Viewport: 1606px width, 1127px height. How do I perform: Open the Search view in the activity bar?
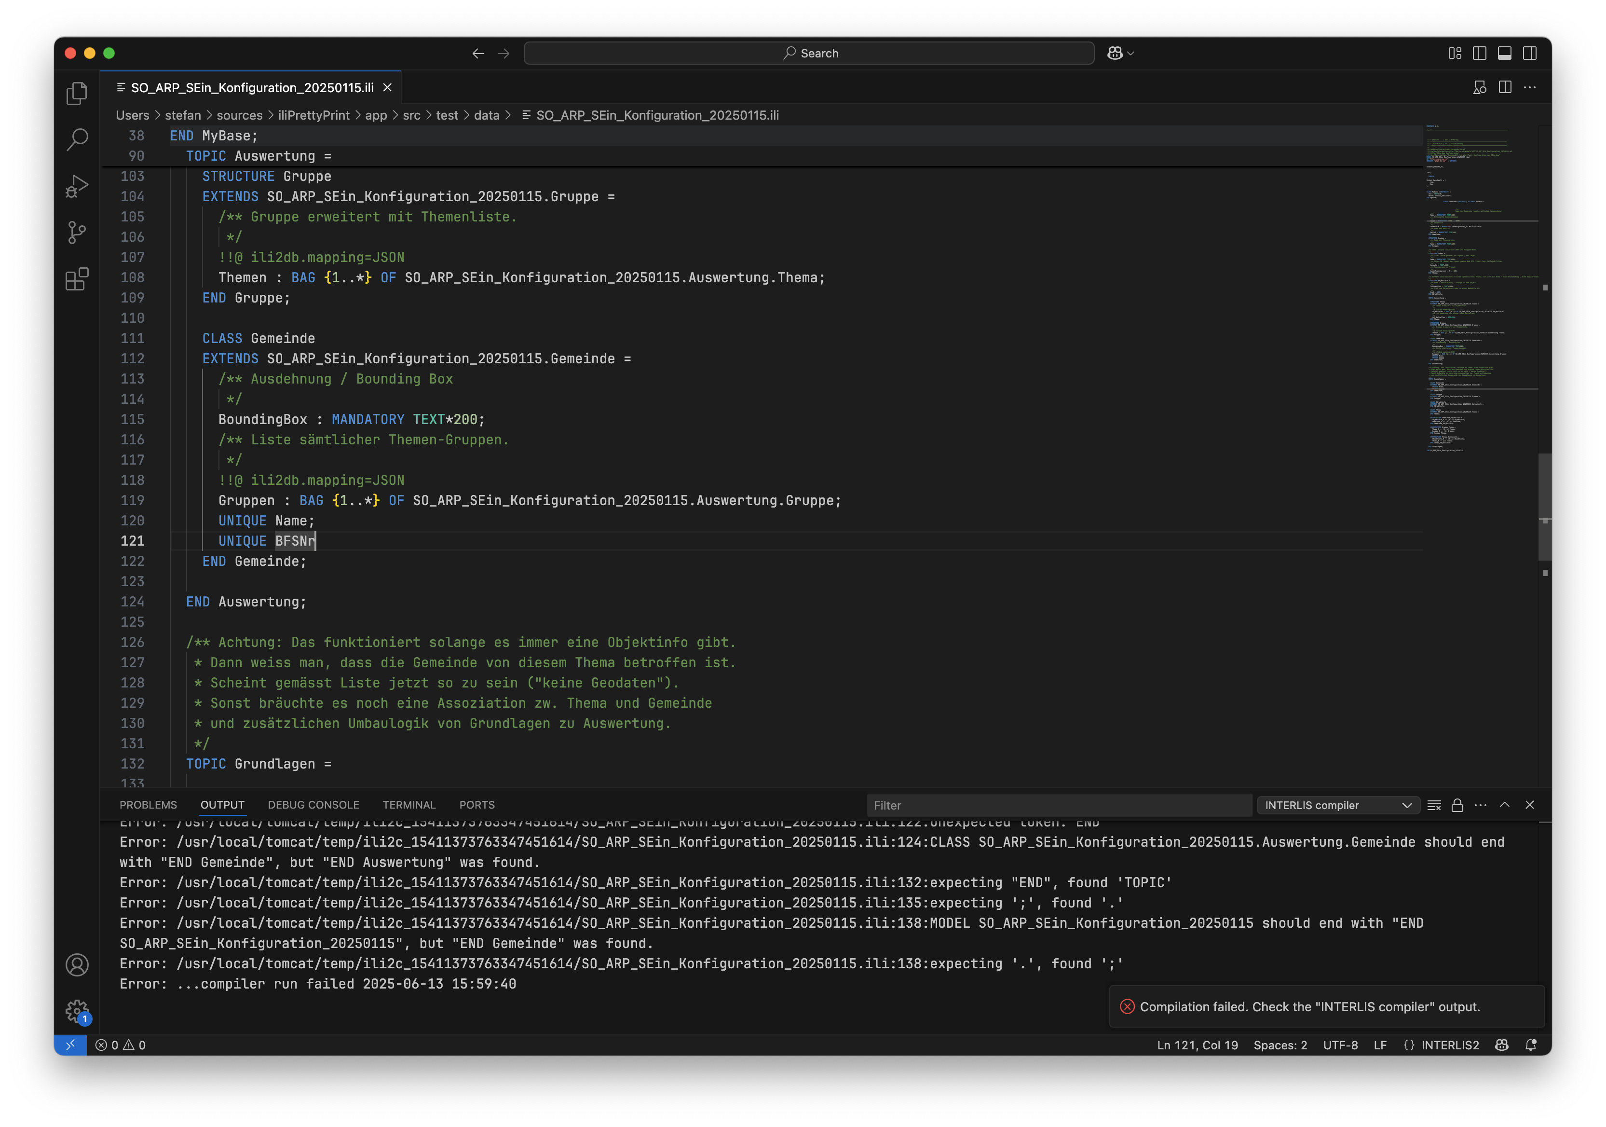pos(77,139)
